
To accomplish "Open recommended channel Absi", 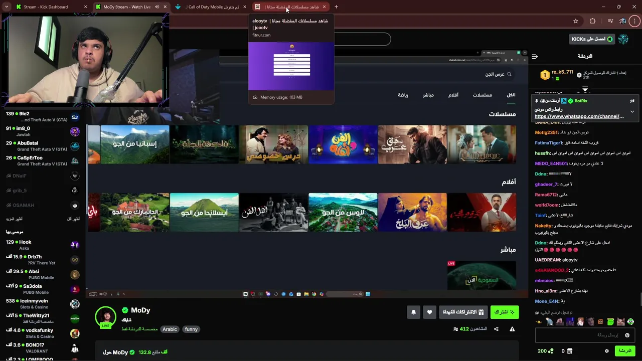I will 43,274.
